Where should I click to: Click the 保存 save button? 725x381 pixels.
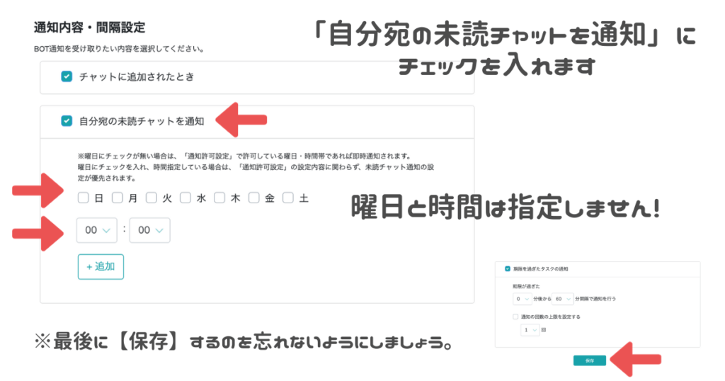click(589, 360)
